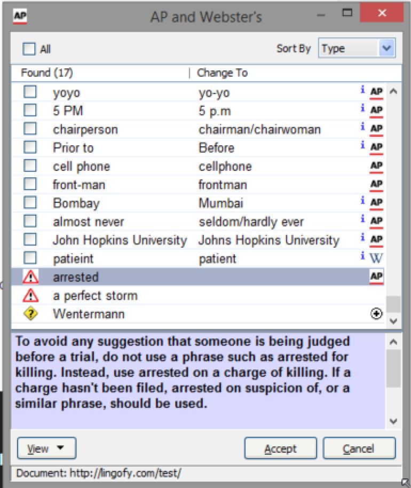Select the a perfect storm entry

click(95, 296)
